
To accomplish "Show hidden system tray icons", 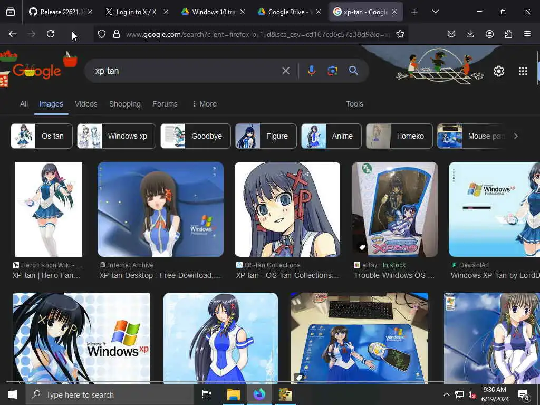I will click(446, 394).
